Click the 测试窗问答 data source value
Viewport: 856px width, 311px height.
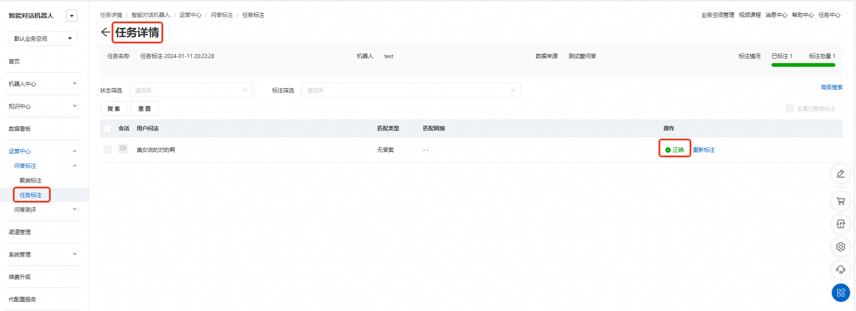click(582, 56)
